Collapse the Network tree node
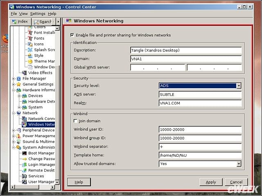Screen dimensions: 262x196 (x=14, y=113)
